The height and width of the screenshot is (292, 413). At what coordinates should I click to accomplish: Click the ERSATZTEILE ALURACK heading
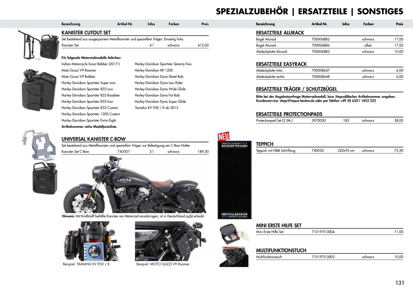point(280,33)
